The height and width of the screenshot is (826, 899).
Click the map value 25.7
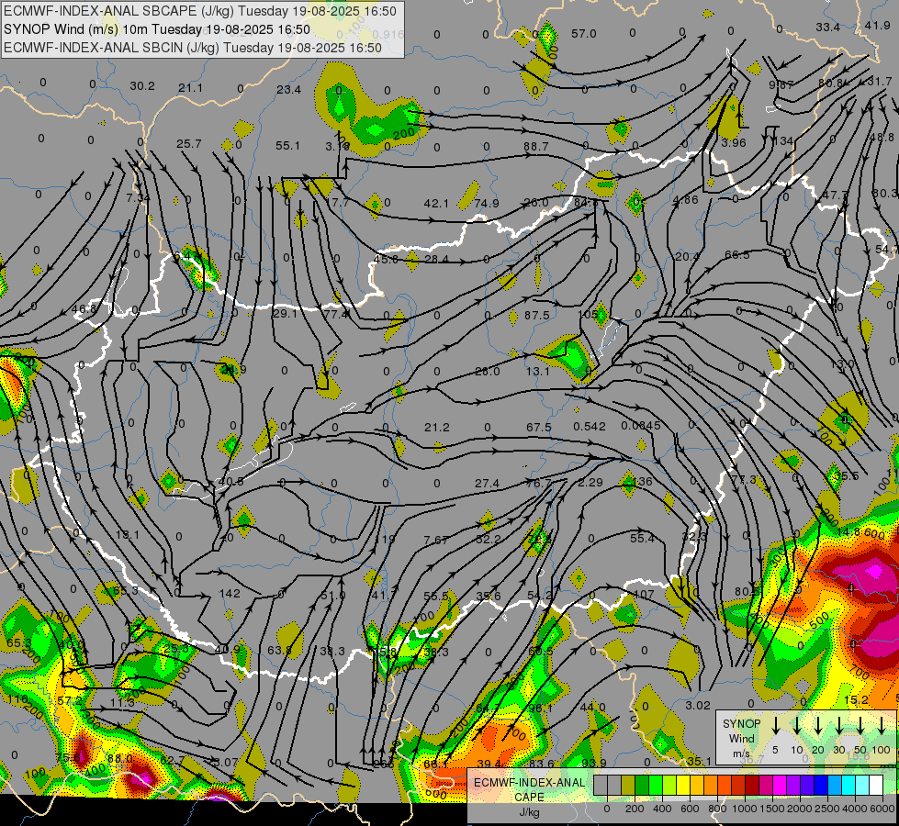pos(188,144)
